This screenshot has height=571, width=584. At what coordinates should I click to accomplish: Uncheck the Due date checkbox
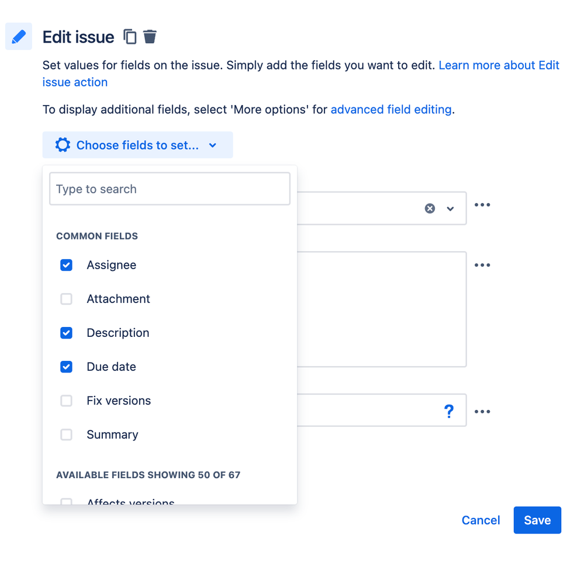pos(66,367)
